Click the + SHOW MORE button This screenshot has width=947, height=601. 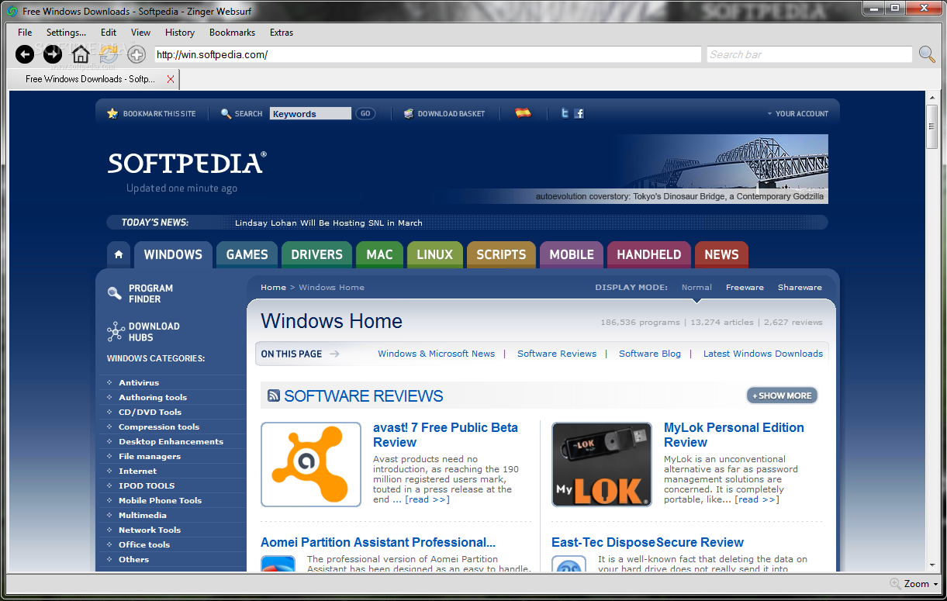tap(782, 395)
